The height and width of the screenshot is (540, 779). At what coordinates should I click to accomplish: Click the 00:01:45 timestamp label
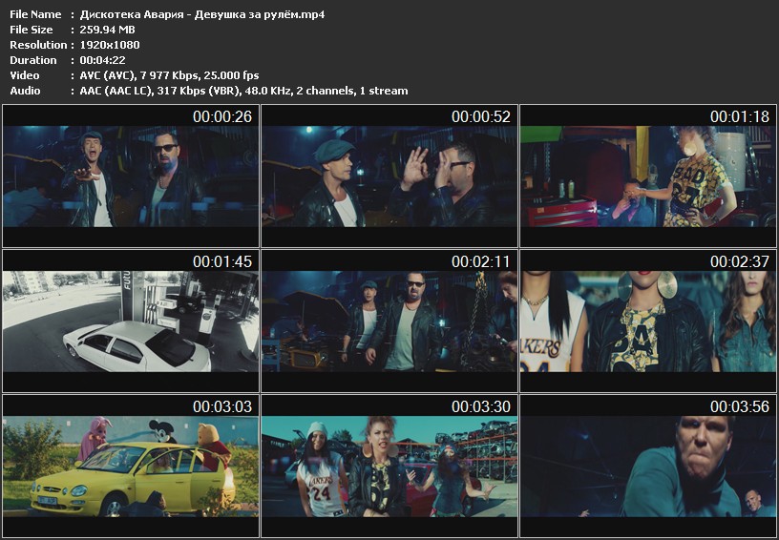221,261
